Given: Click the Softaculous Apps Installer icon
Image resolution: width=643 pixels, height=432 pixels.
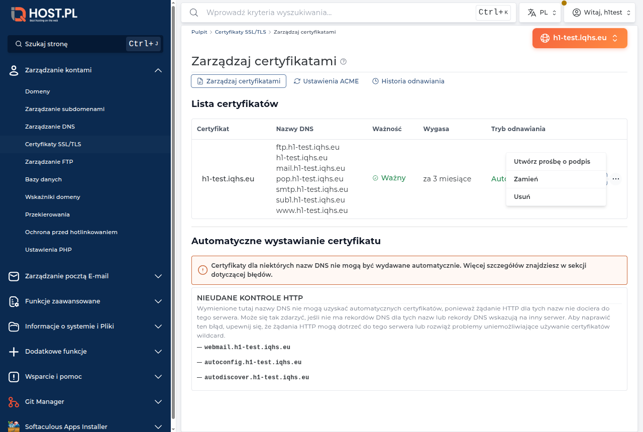Looking at the screenshot, I should click(14, 427).
